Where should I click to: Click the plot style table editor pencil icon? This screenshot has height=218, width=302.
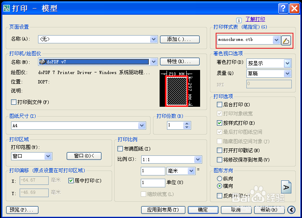[286, 40]
